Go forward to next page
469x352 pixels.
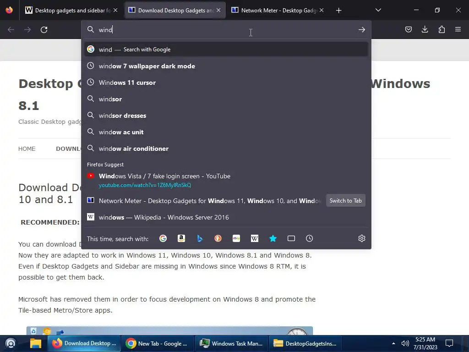pos(27,30)
